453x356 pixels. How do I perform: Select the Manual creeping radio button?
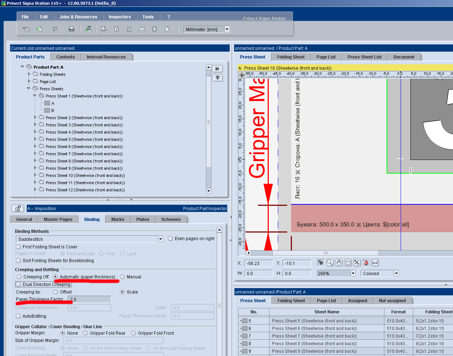(122, 277)
